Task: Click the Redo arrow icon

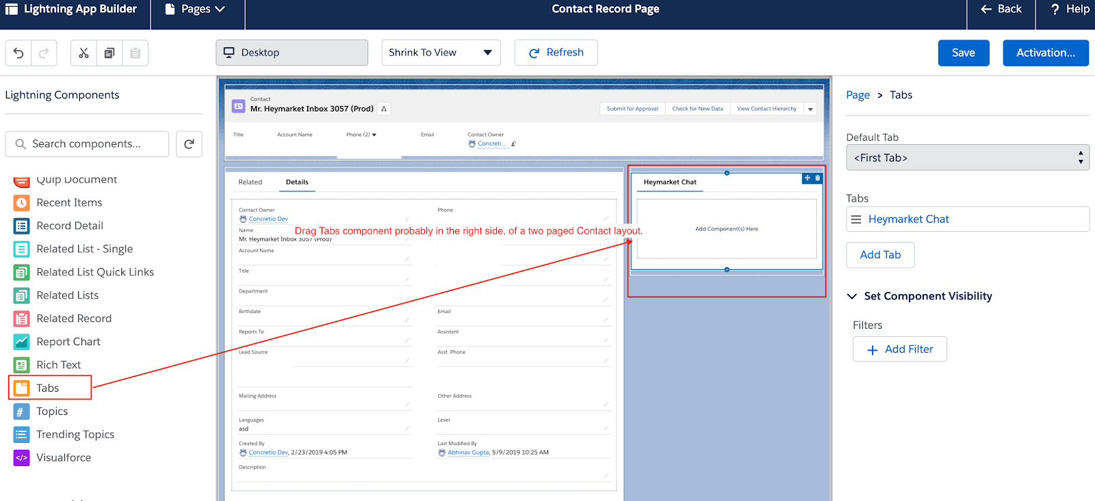Action: (44, 53)
